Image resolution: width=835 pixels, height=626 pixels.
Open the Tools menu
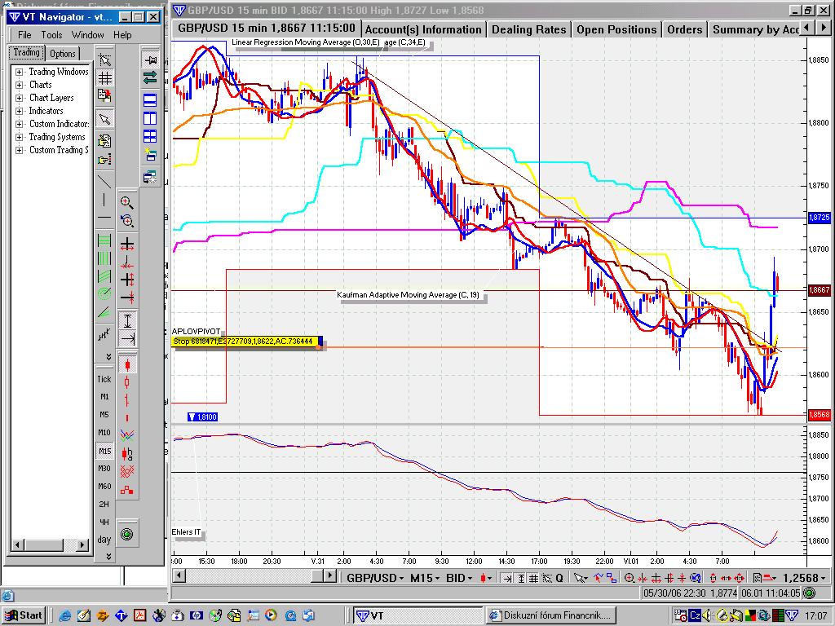52,35
